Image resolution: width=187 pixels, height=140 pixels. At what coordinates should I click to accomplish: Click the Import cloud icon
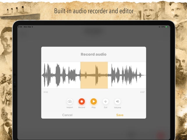[70, 101]
